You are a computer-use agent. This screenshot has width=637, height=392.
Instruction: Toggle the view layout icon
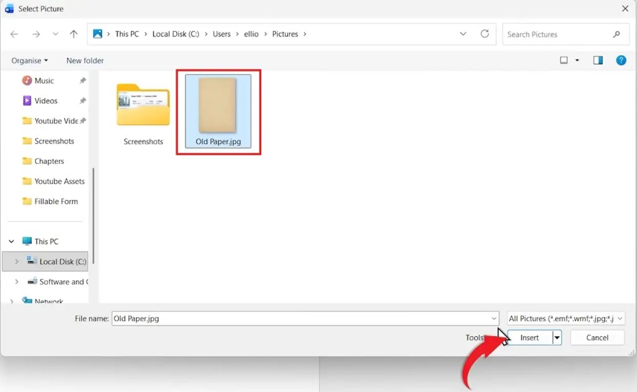point(564,60)
